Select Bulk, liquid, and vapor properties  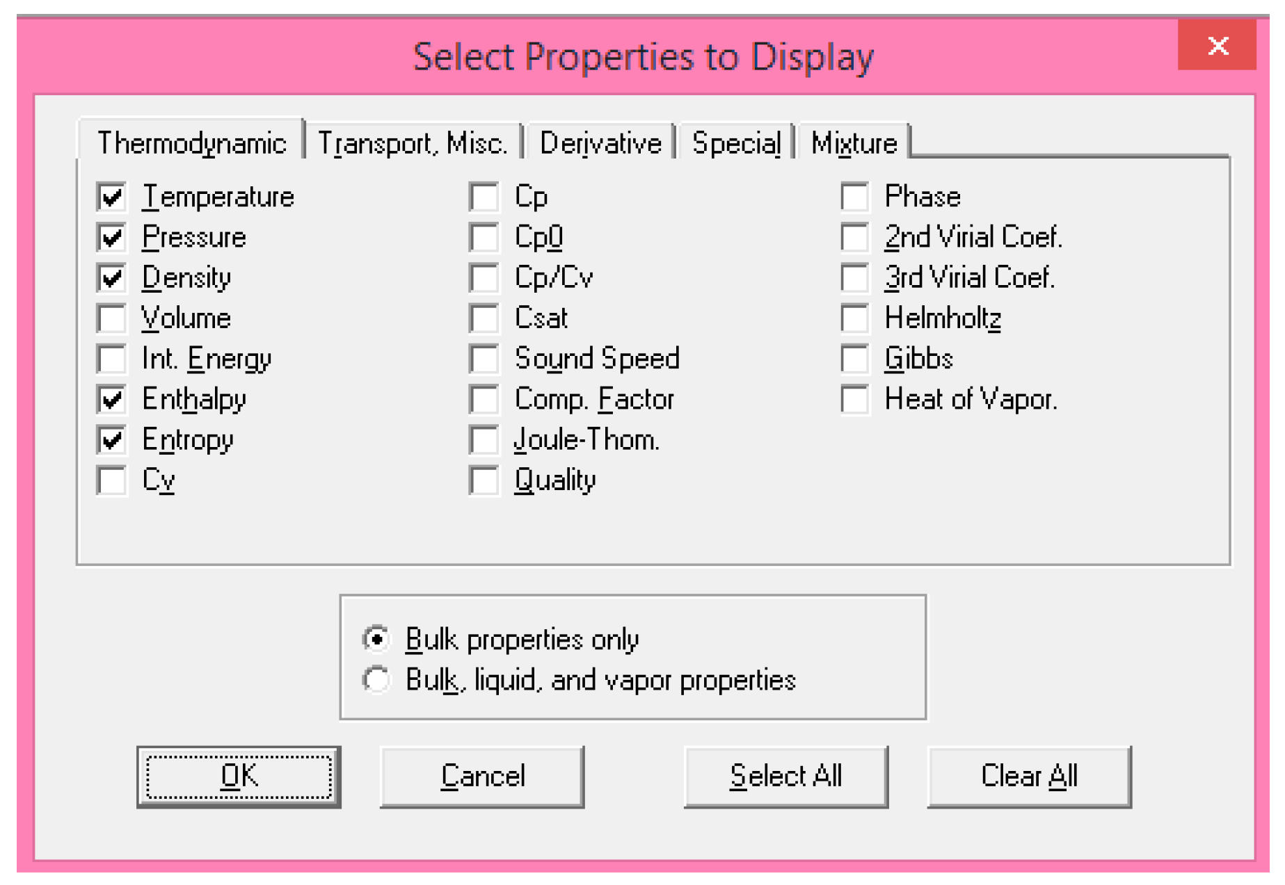tap(376, 679)
